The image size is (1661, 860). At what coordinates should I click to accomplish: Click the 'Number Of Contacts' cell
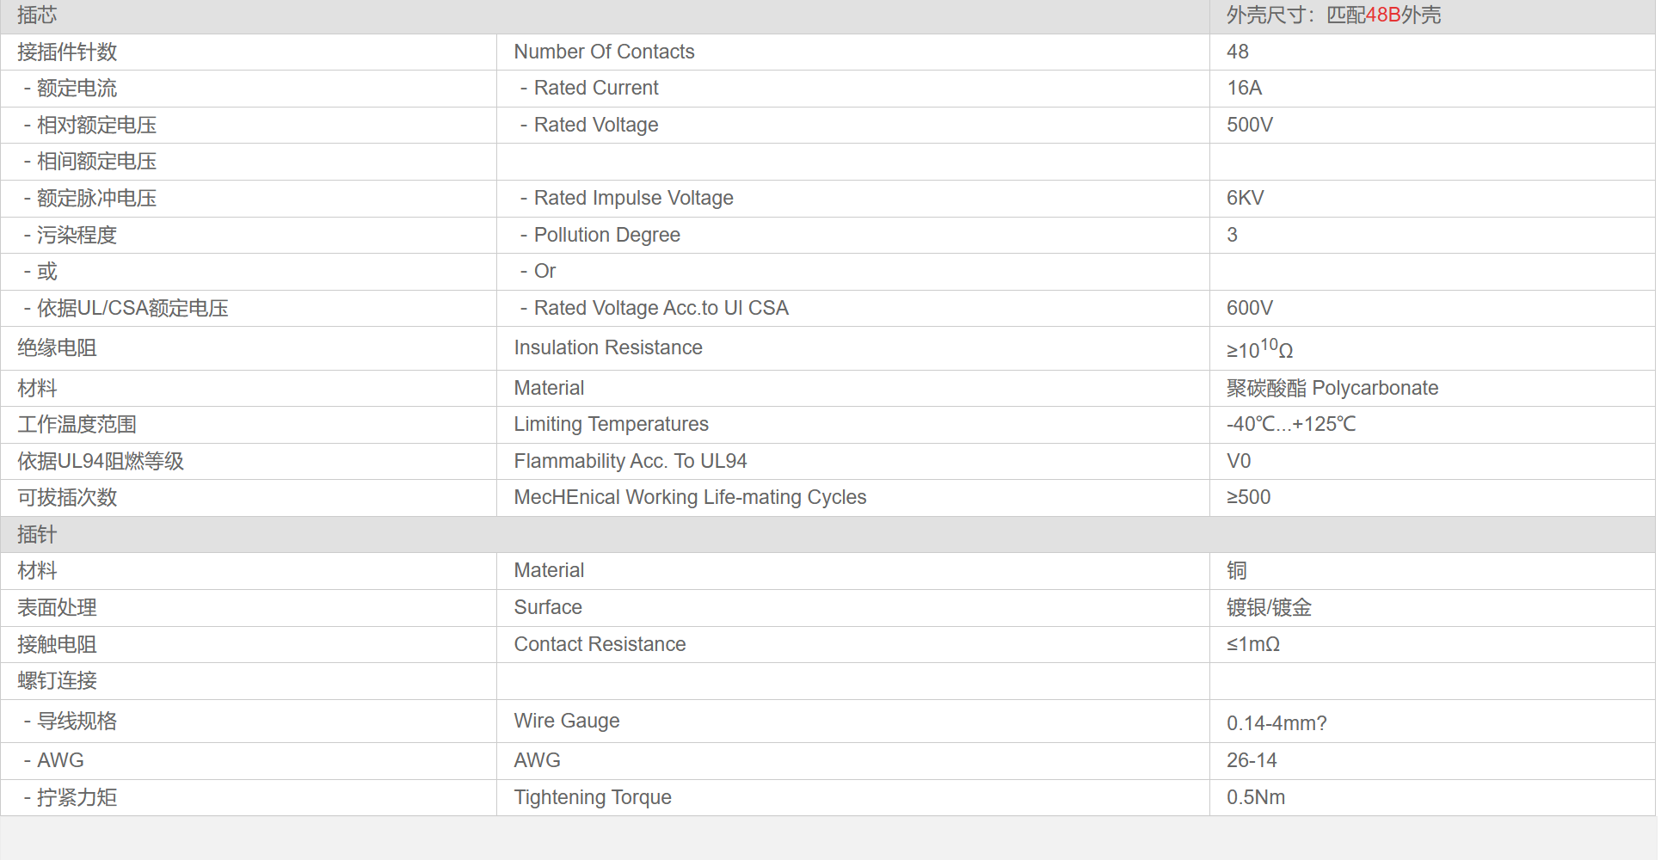point(852,52)
